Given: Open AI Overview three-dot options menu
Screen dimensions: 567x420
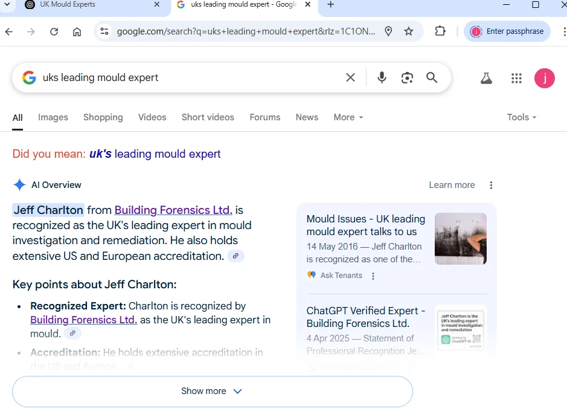Looking at the screenshot, I should (x=491, y=185).
